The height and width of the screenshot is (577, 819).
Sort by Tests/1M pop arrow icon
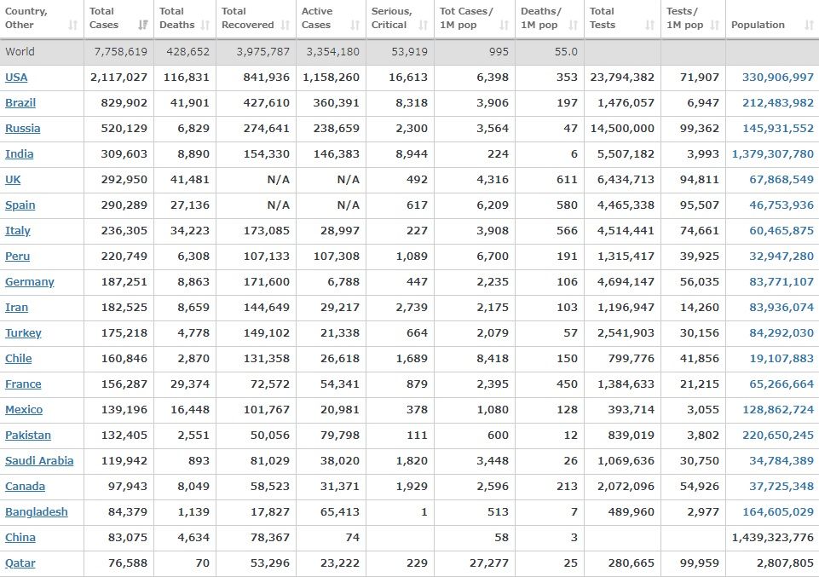click(714, 26)
